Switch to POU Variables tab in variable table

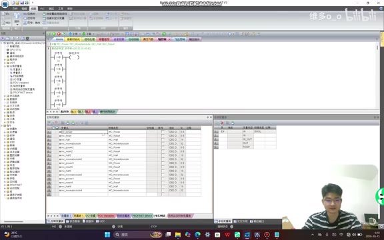point(106,216)
